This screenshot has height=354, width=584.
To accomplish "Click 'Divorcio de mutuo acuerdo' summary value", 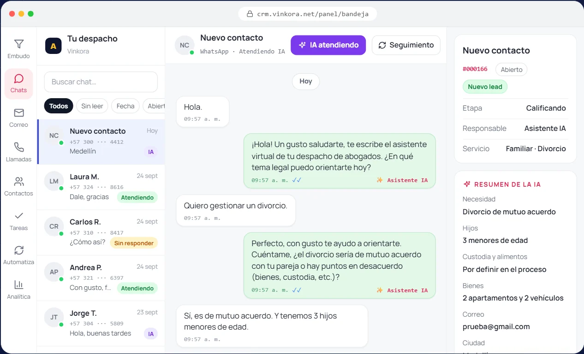I will tap(509, 212).
